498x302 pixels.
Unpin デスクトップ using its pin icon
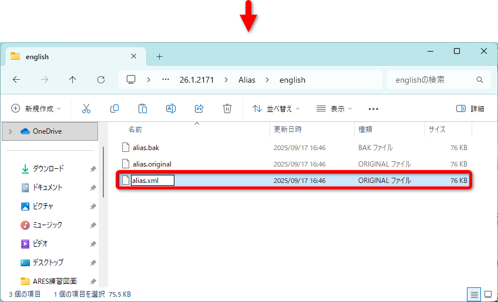coord(93,263)
